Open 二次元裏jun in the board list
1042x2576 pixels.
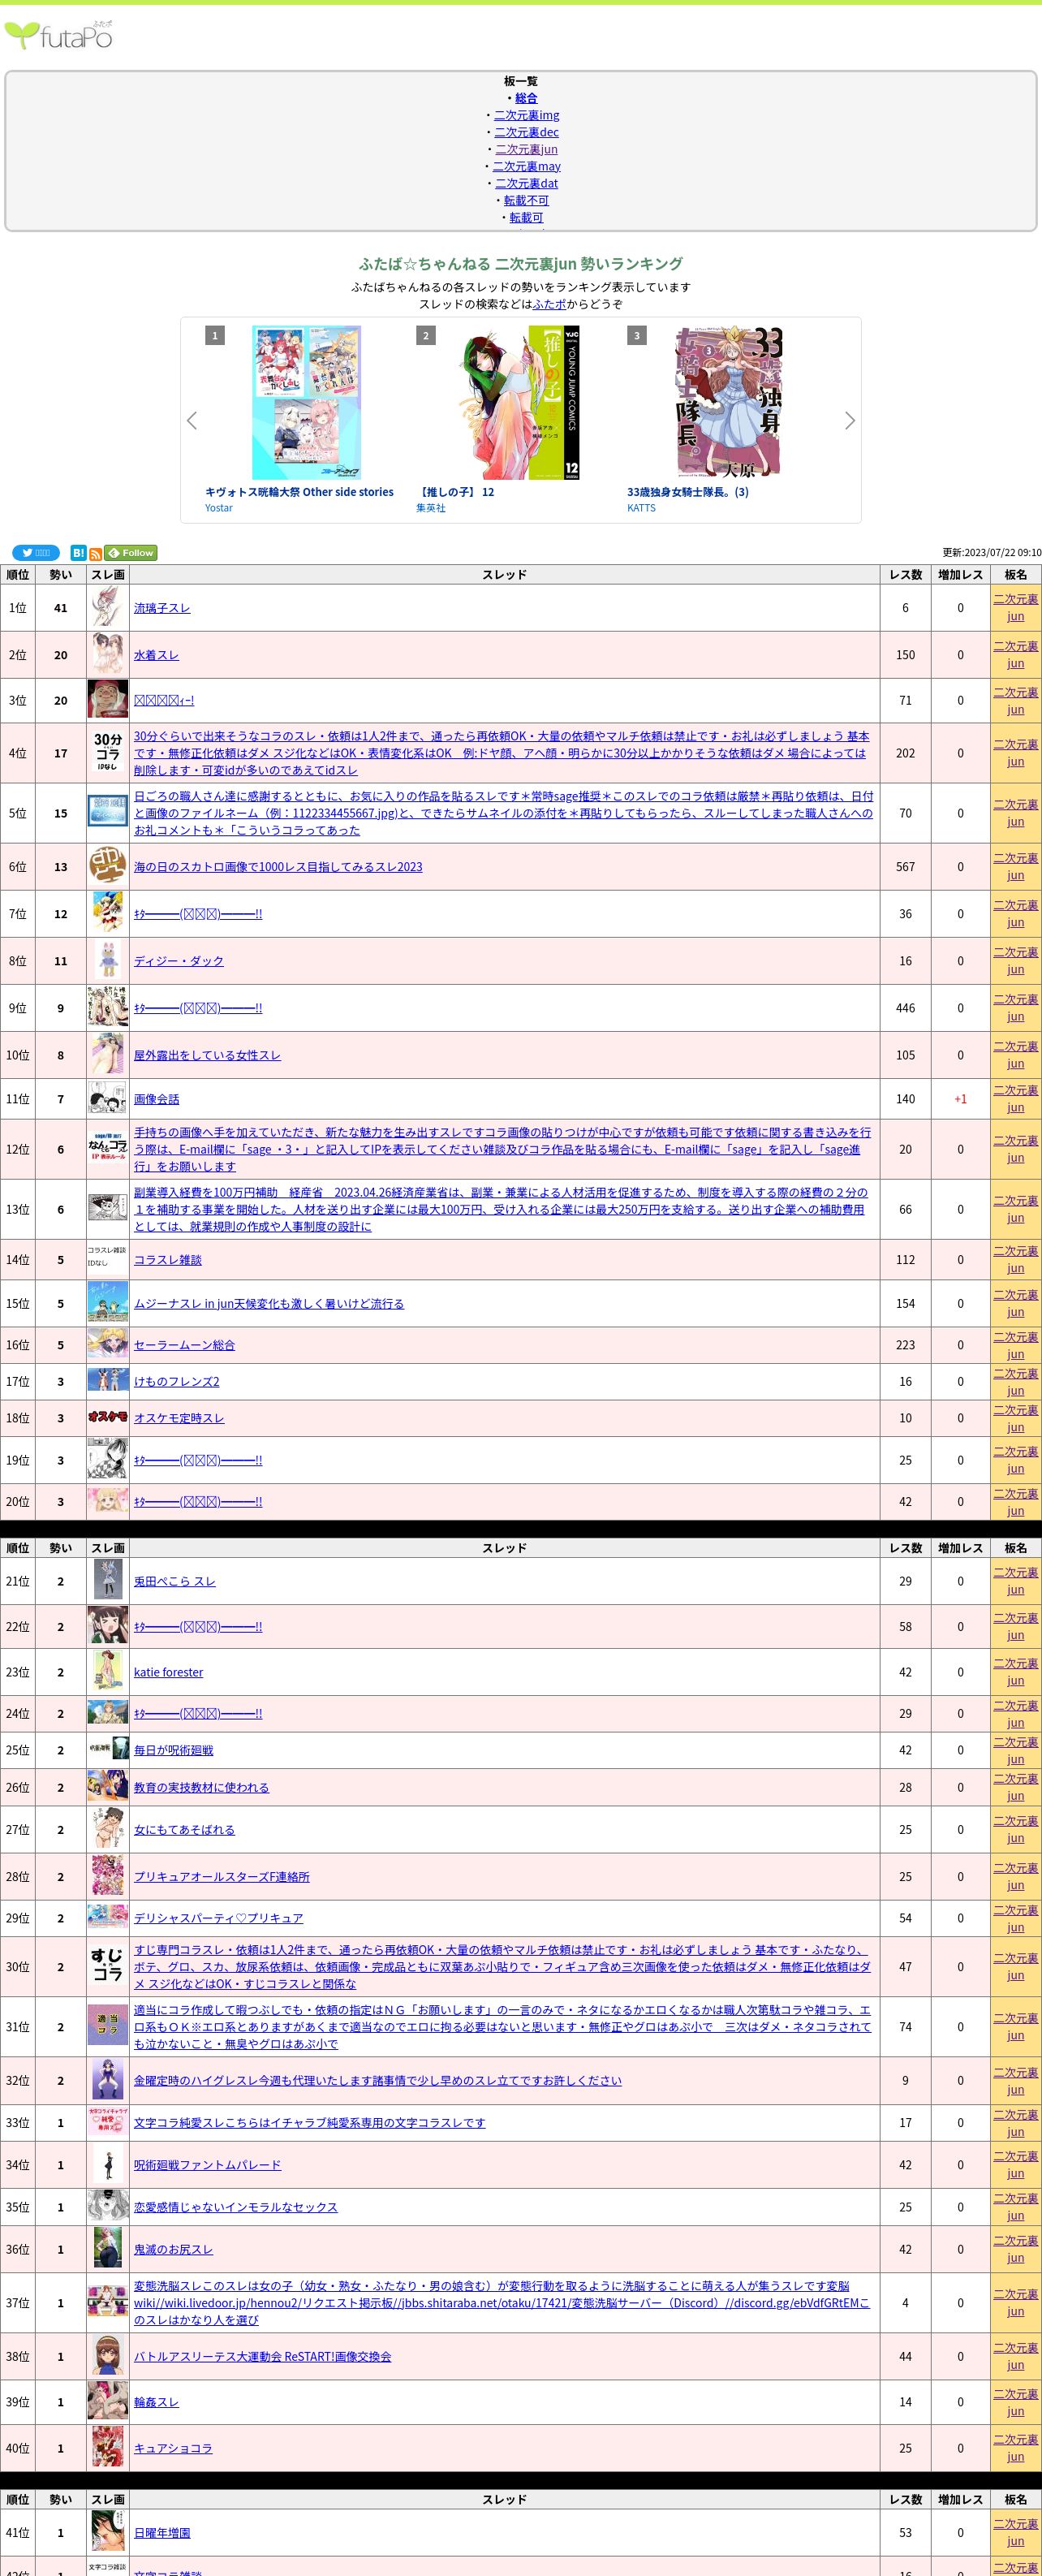pos(526,149)
